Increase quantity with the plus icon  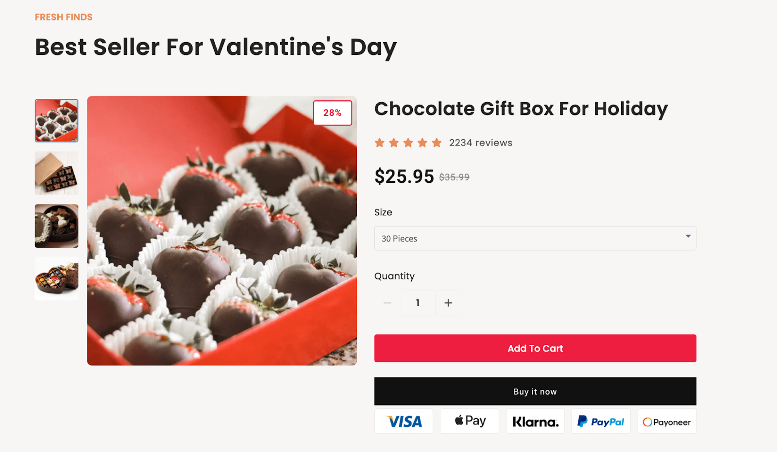click(x=448, y=303)
